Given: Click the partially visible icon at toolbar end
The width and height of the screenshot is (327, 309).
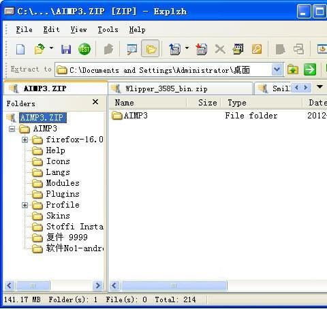Looking at the screenshot, I should point(322,49).
